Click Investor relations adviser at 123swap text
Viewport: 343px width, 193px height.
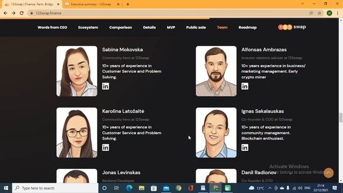tap(272, 58)
